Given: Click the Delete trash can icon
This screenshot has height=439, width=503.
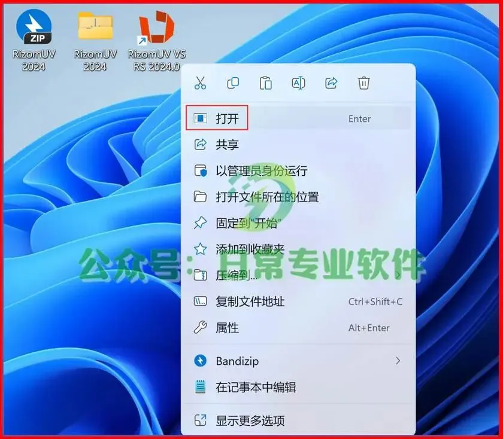Looking at the screenshot, I should pyautogui.click(x=364, y=83).
